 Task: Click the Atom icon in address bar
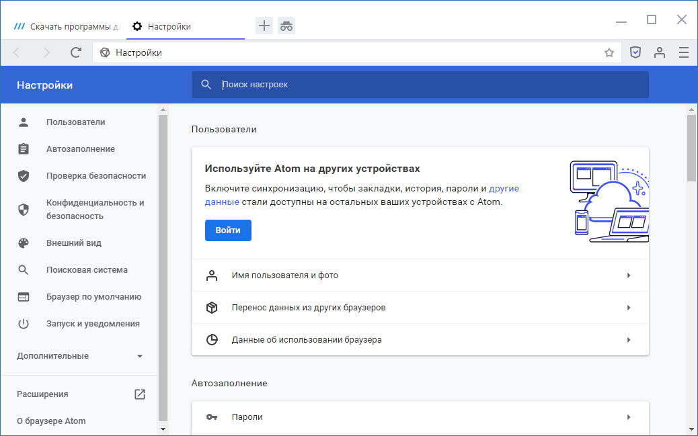coord(105,52)
